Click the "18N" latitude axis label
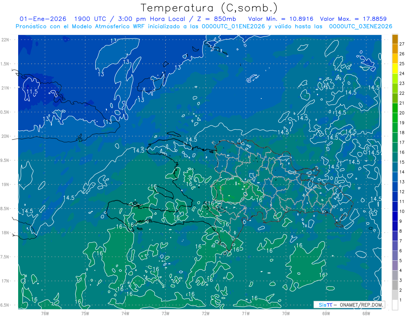Screen dimensions: 411x318 5,233
